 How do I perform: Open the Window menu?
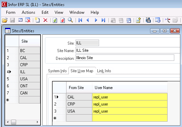click(x=77, y=12)
